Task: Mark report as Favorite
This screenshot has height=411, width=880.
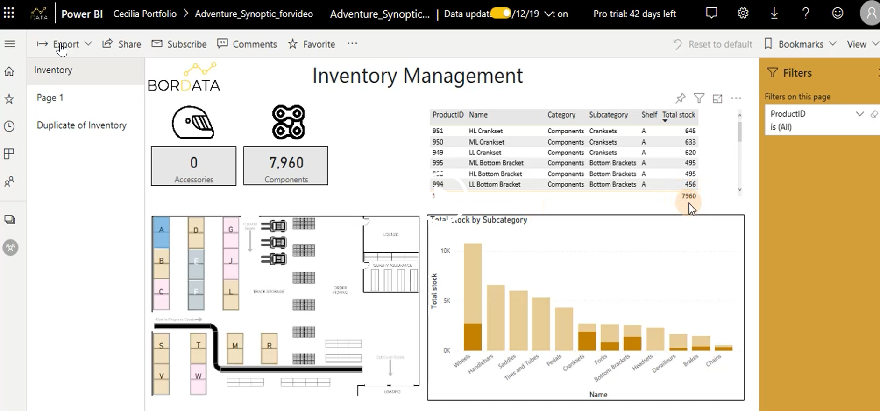Action: [x=312, y=44]
